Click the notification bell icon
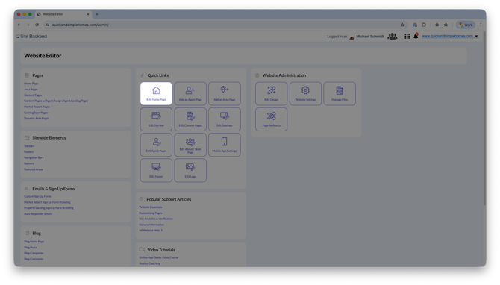 416,36
